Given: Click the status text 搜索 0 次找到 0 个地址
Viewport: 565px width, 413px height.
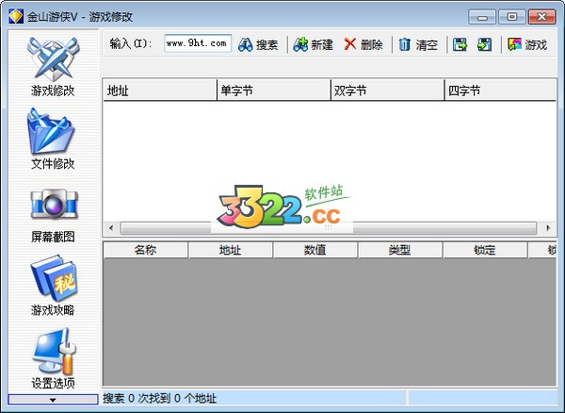Looking at the screenshot, I should click(x=160, y=398).
